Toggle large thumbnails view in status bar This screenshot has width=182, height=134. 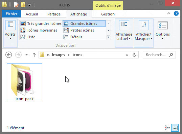(x=175, y=128)
